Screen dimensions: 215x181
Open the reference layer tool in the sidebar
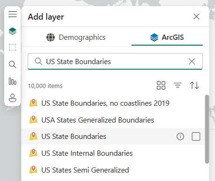[x=13, y=98]
